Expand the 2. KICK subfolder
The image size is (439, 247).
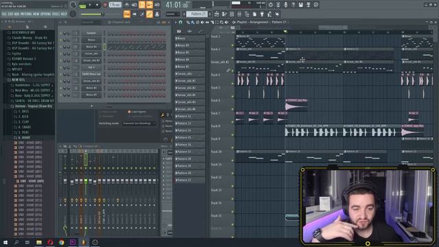tap(23, 117)
